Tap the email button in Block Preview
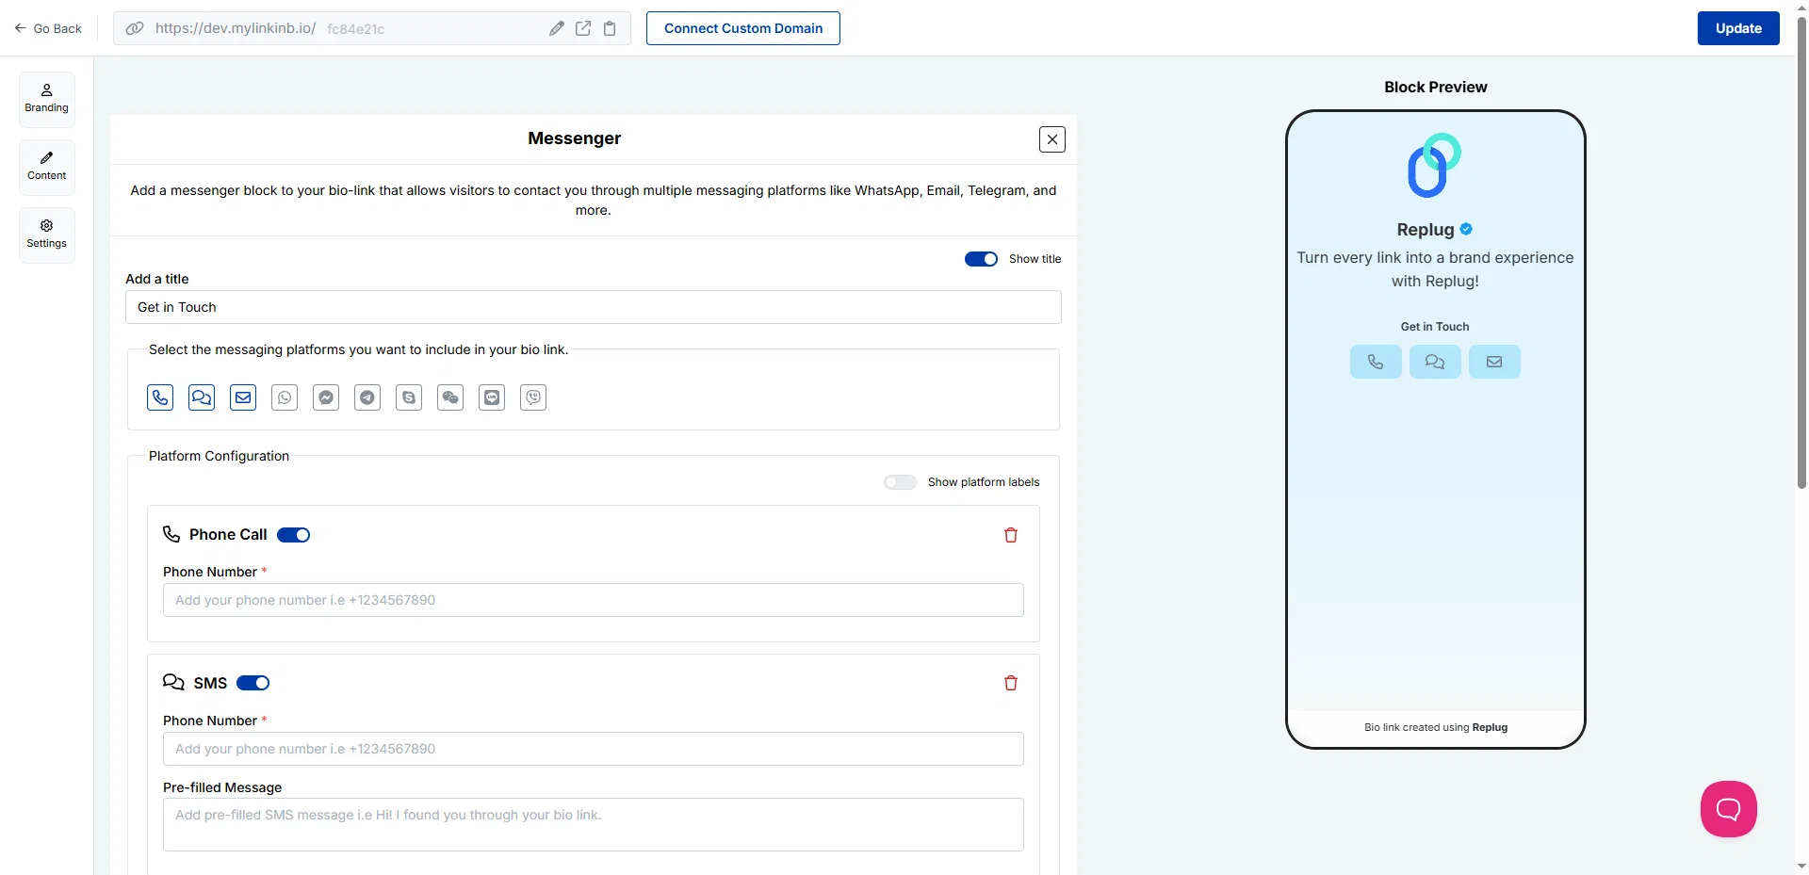The width and height of the screenshot is (1809, 875). click(x=1494, y=362)
